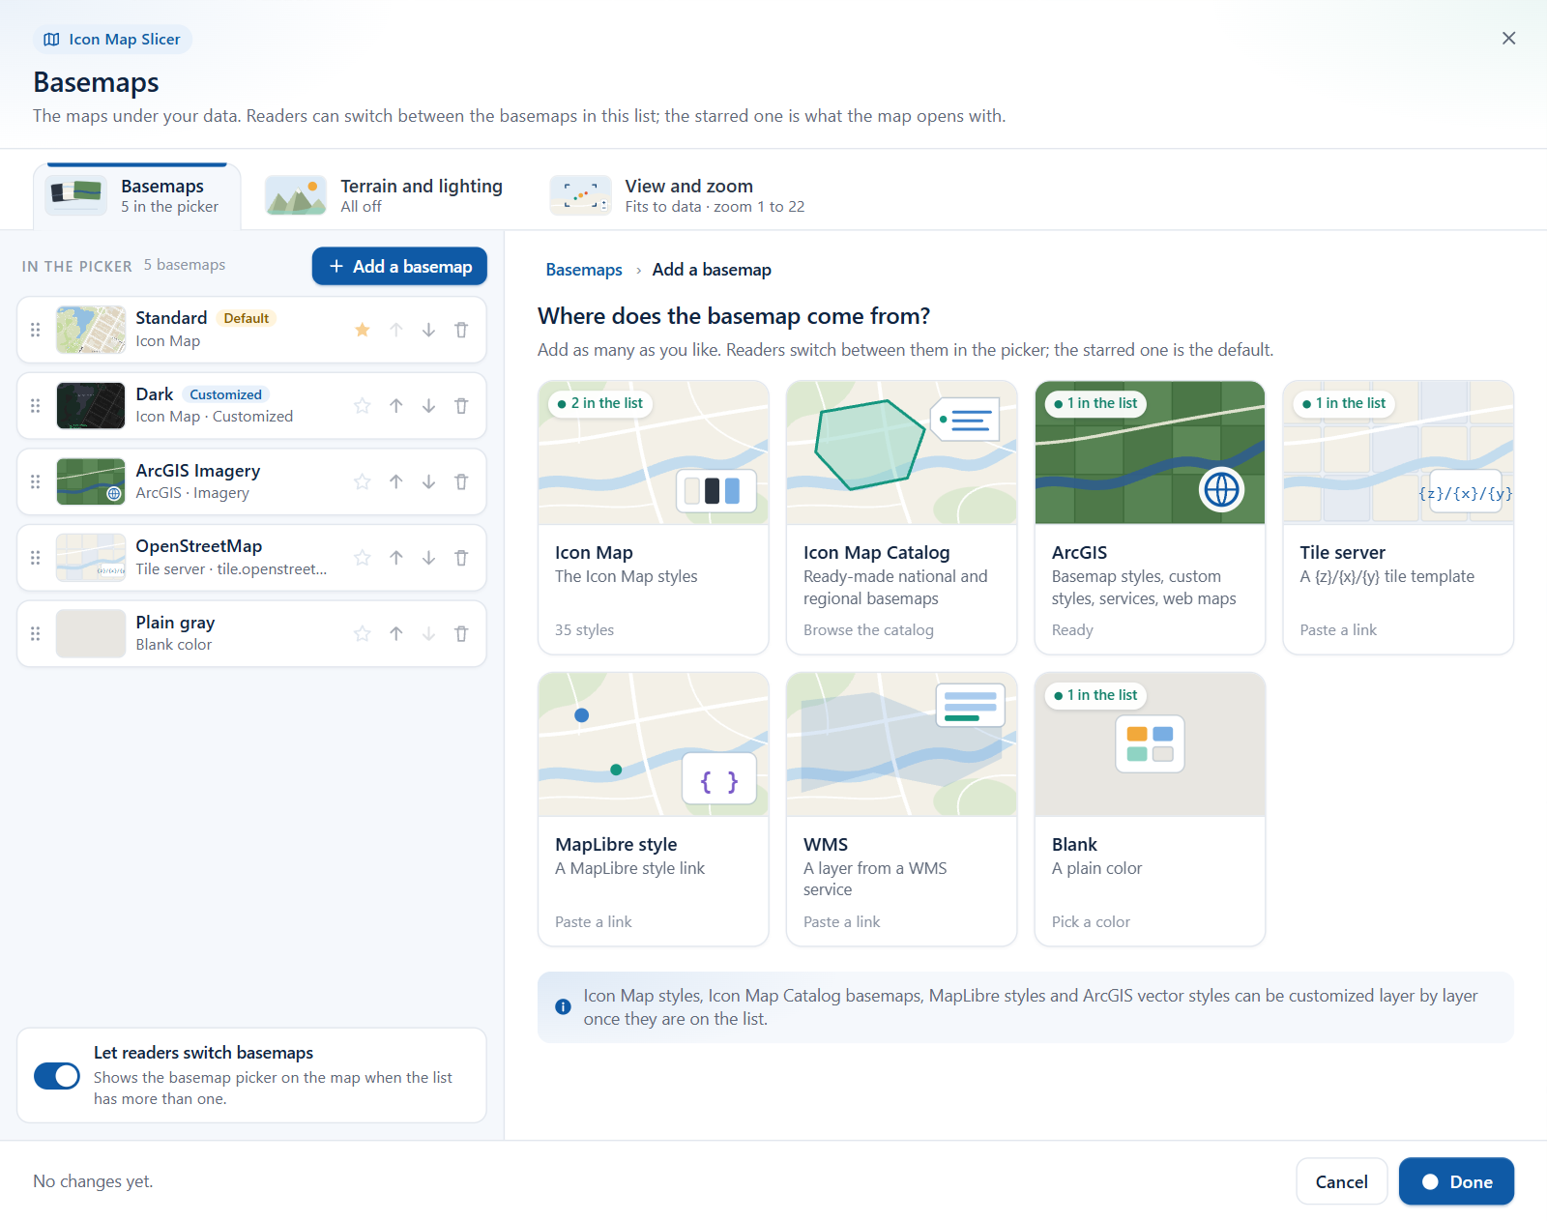Move Plain gray up

pyautogui.click(x=396, y=634)
